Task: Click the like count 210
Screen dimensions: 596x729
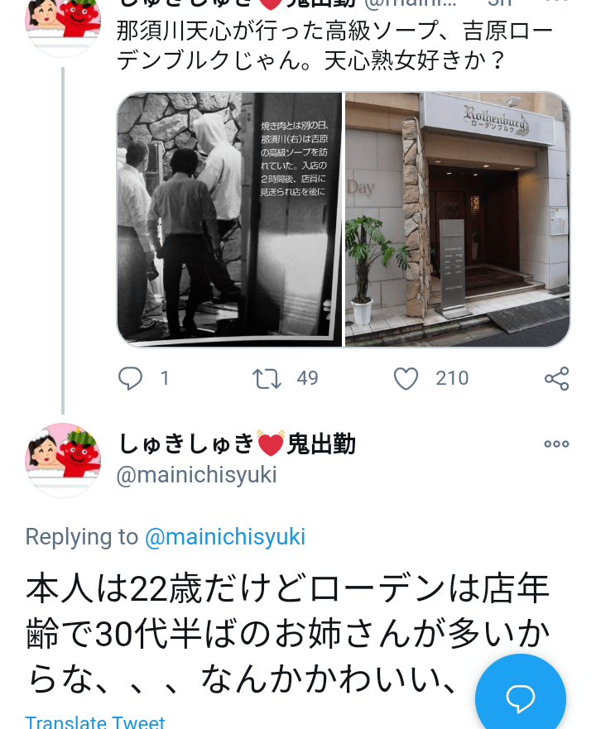Action: [x=452, y=378]
